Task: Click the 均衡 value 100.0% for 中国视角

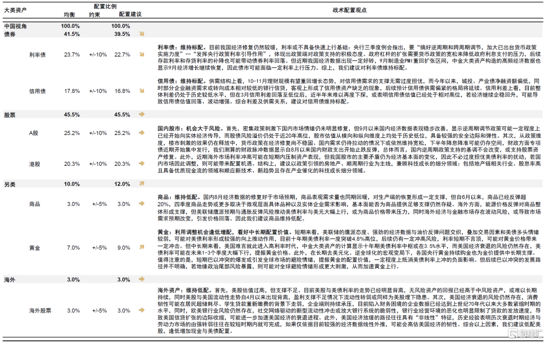Action: (70, 26)
